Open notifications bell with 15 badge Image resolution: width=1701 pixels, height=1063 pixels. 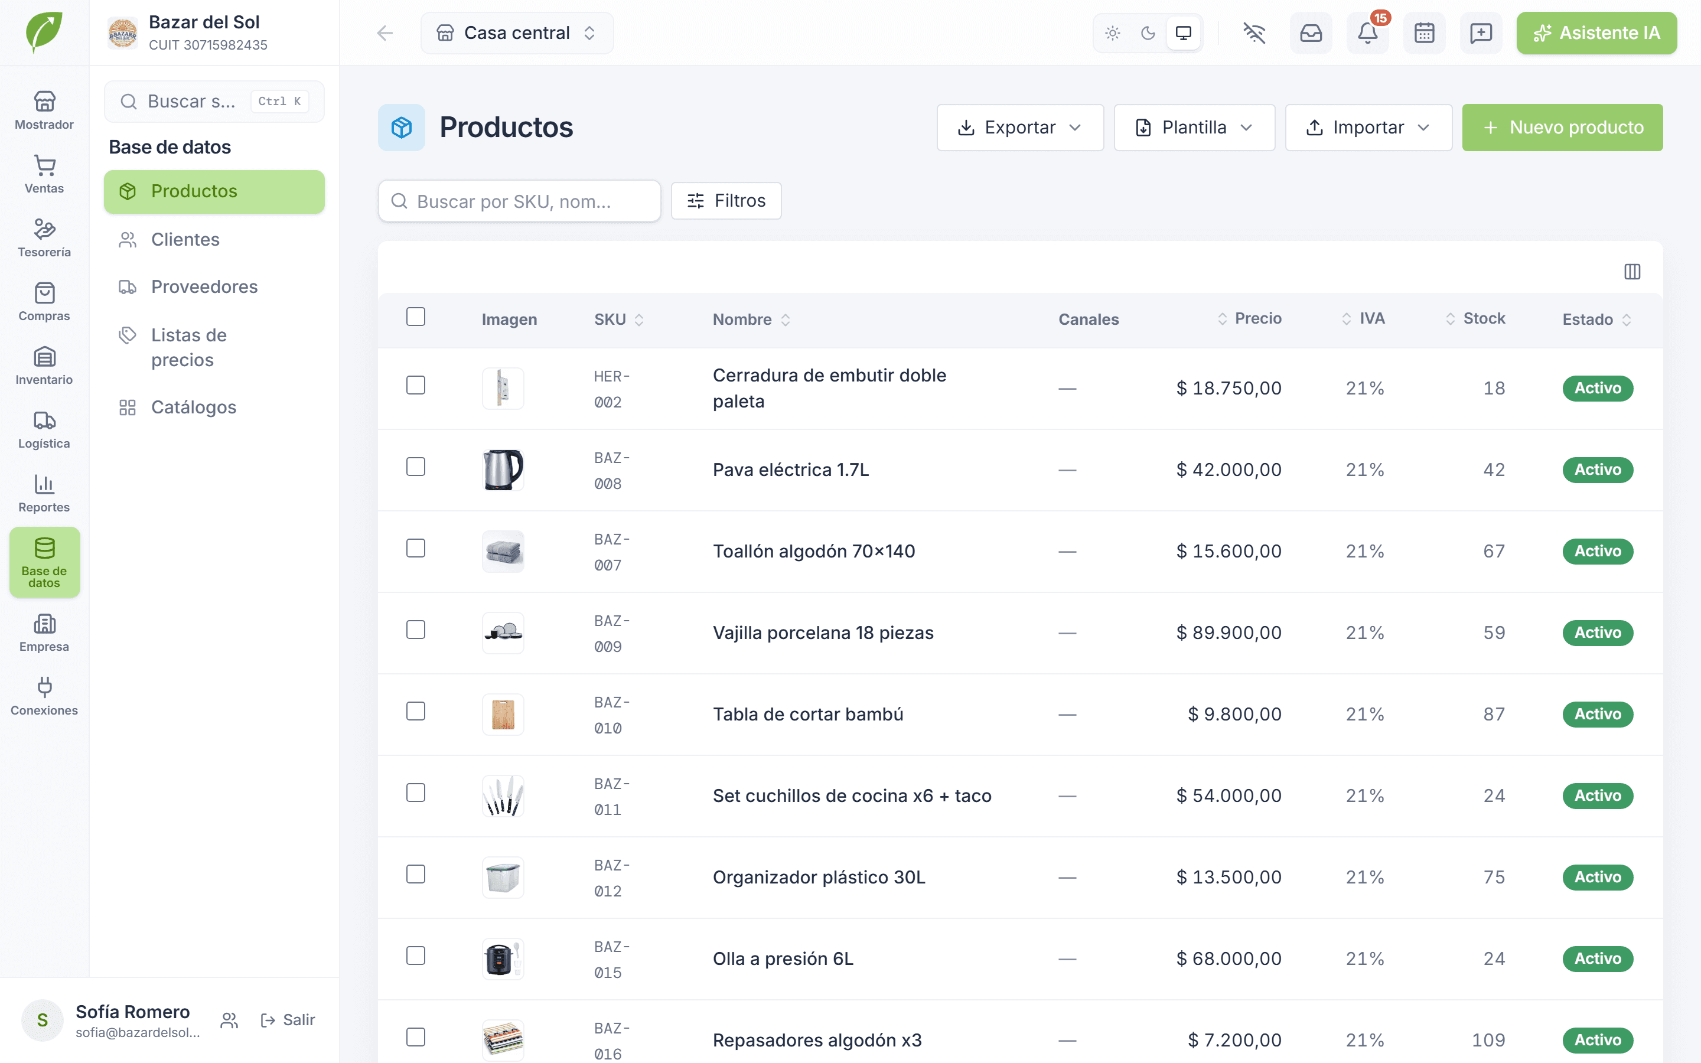coord(1368,33)
